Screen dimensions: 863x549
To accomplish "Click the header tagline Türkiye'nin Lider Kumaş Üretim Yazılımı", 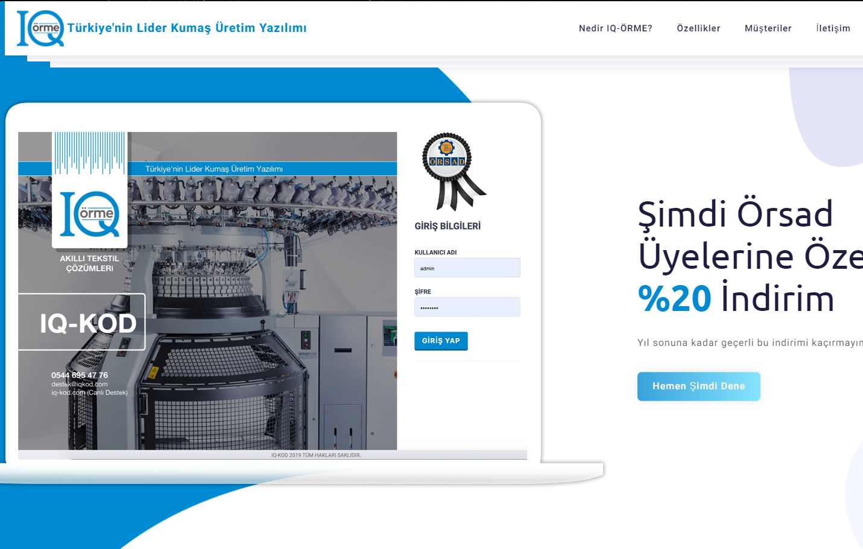I will [187, 28].
